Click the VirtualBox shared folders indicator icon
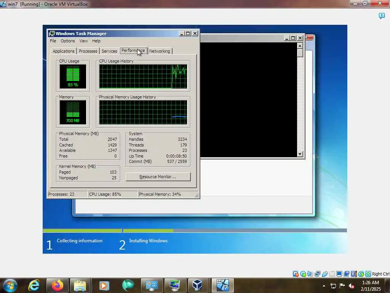This screenshot has height=293, width=390. coord(332,274)
